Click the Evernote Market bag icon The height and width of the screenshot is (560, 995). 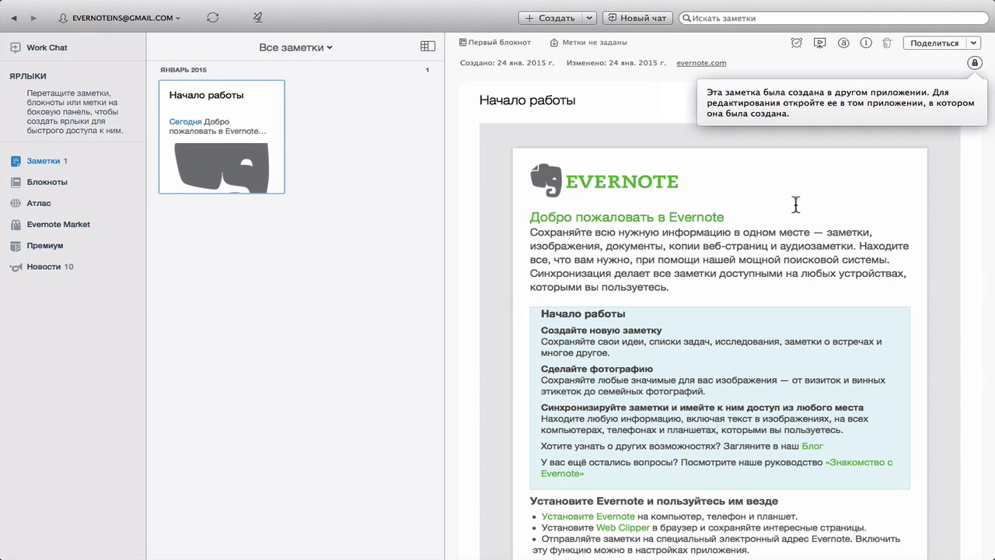(16, 224)
